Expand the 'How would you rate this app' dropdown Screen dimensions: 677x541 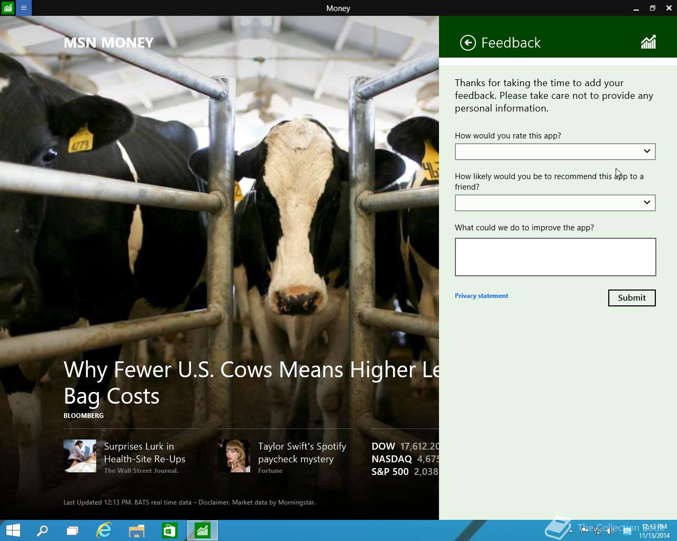(555, 152)
